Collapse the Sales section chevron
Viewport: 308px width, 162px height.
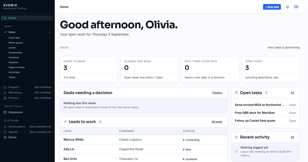tap(50, 32)
